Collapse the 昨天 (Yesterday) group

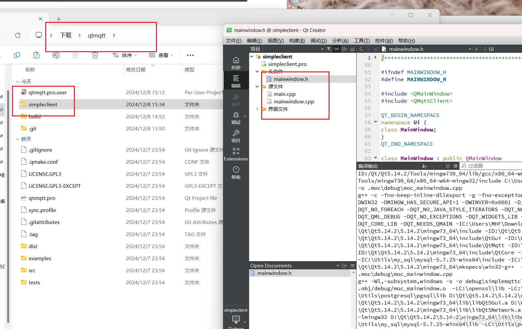[18, 139]
